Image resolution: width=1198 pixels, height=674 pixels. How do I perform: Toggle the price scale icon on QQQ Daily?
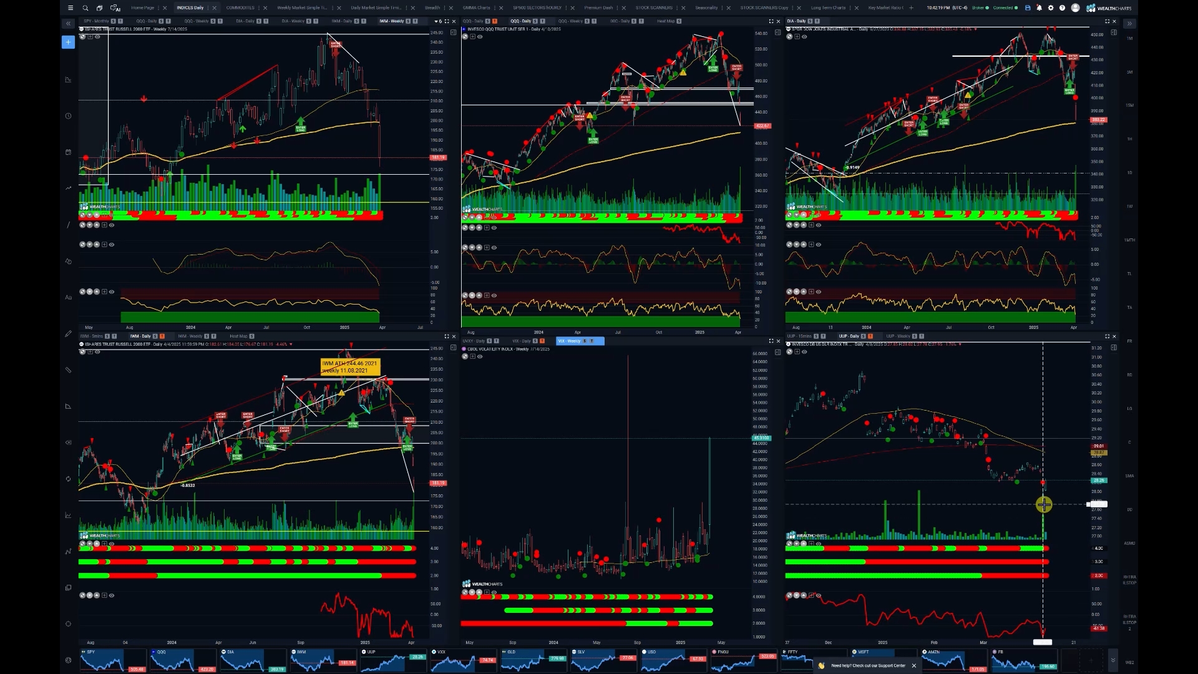(x=777, y=32)
